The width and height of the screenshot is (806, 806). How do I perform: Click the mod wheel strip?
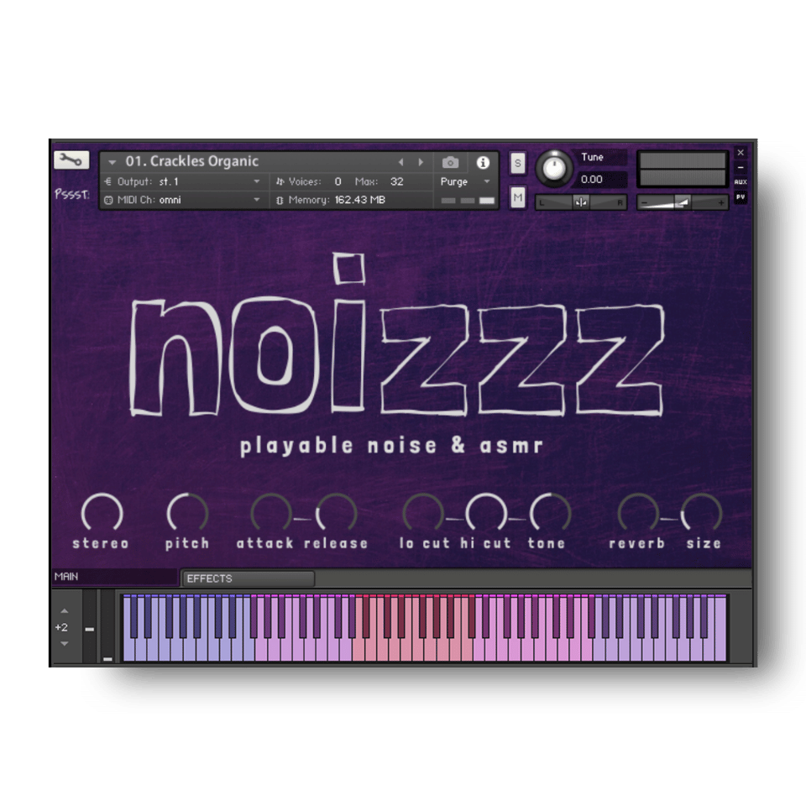(107, 626)
